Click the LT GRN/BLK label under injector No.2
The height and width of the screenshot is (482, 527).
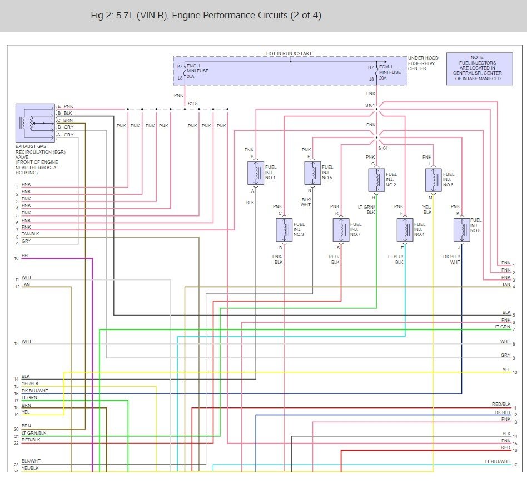point(366,210)
